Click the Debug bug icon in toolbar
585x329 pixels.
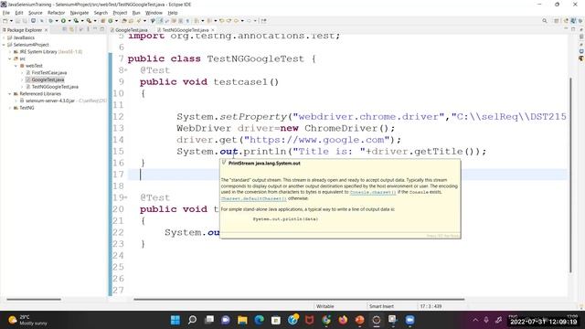(51, 21)
